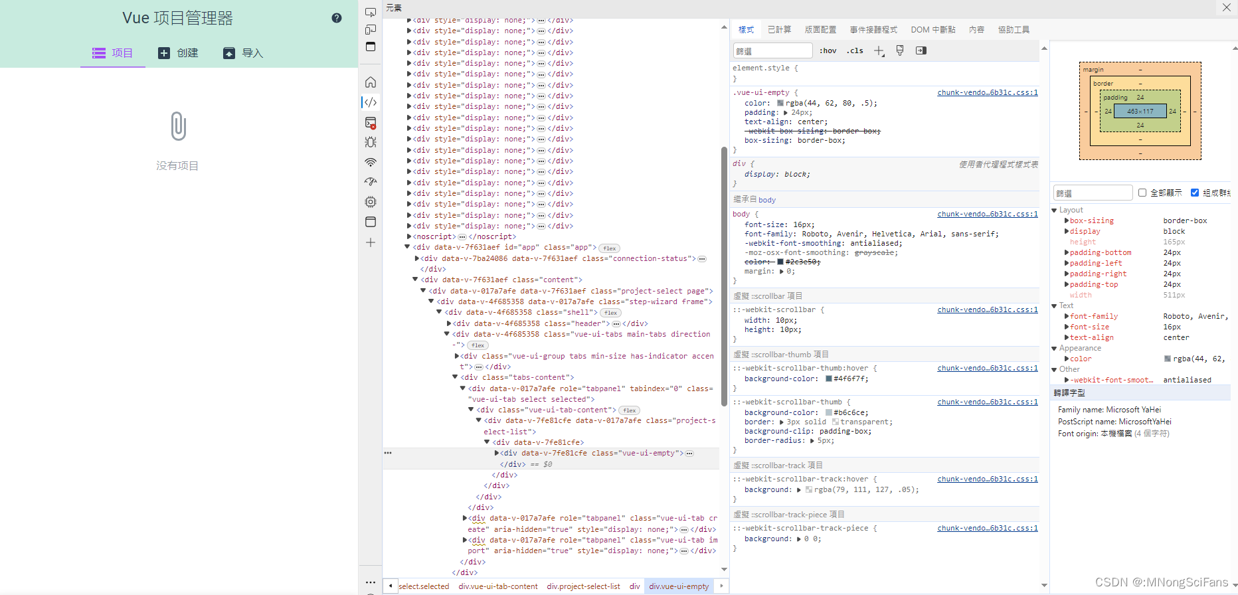Open the DevTools Welcome home icon
Image resolution: width=1238 pixels, height=595 pixels.
click(x=371, y=82)
